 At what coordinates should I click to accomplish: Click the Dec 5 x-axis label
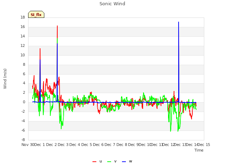click(87, 145)
